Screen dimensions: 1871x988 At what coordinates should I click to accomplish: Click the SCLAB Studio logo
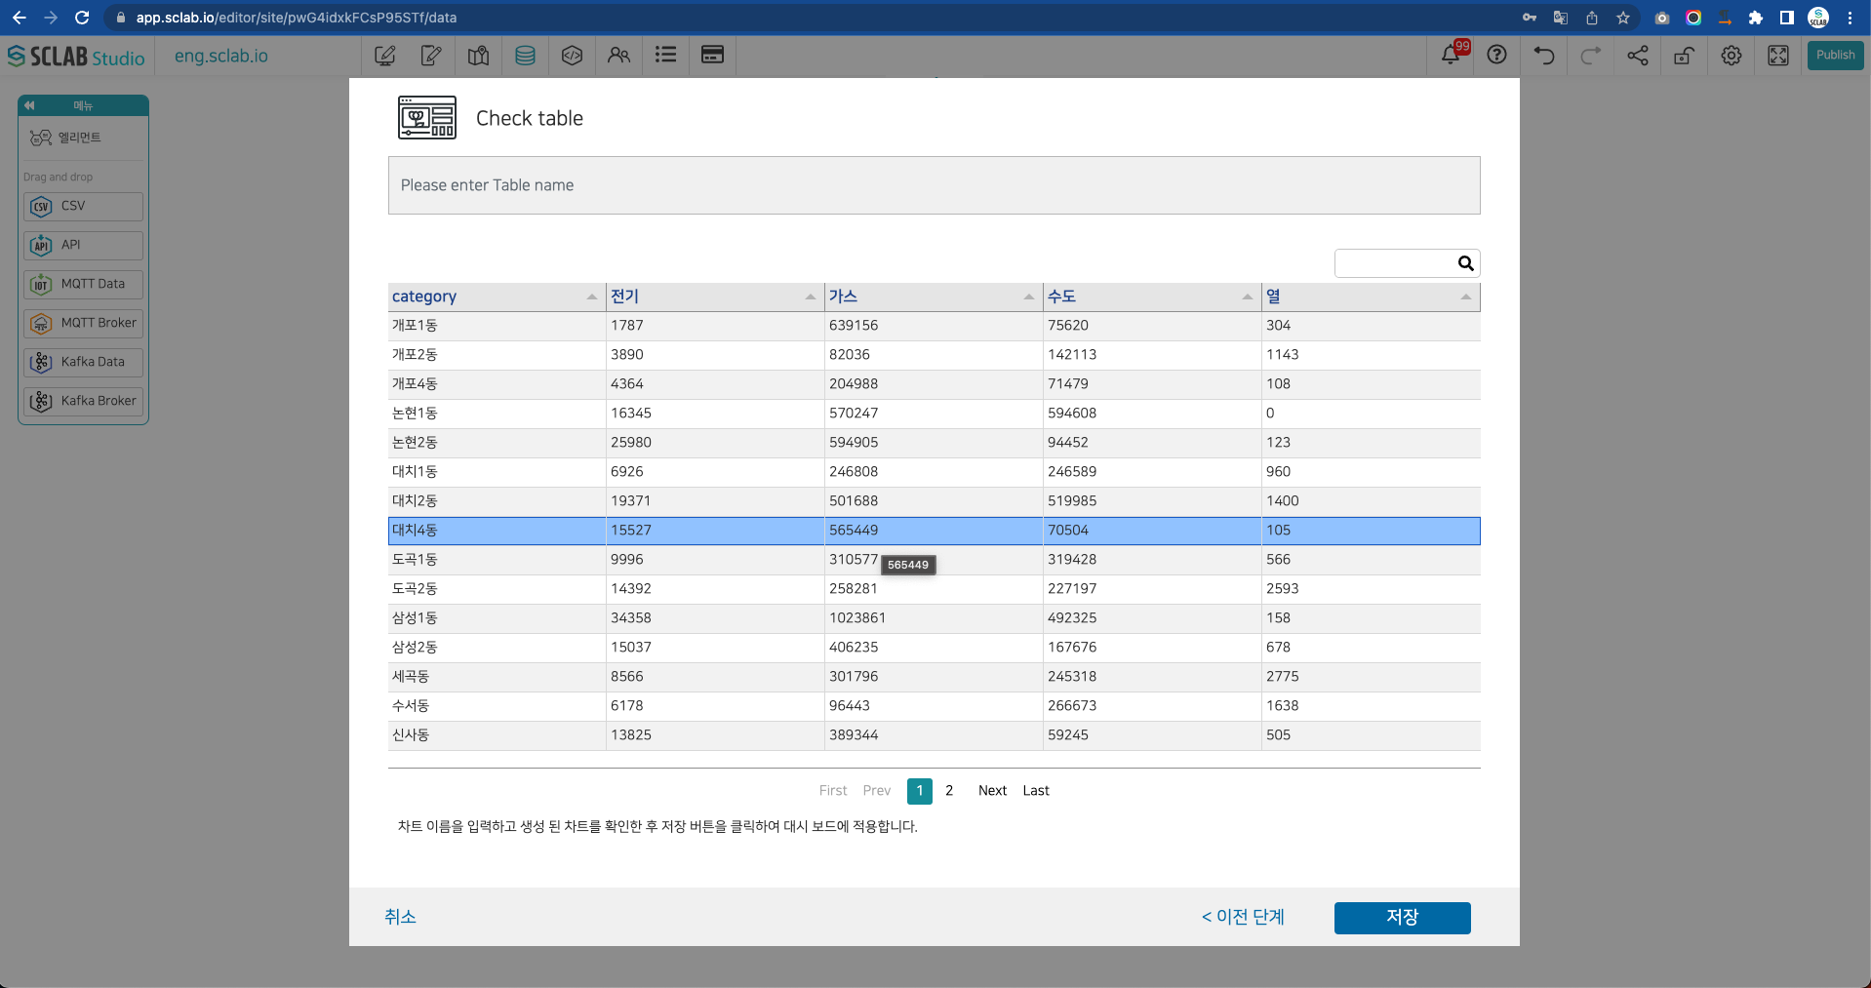(76, 57)
